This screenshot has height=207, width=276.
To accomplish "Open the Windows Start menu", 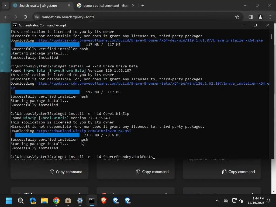I will pos(9,200).
